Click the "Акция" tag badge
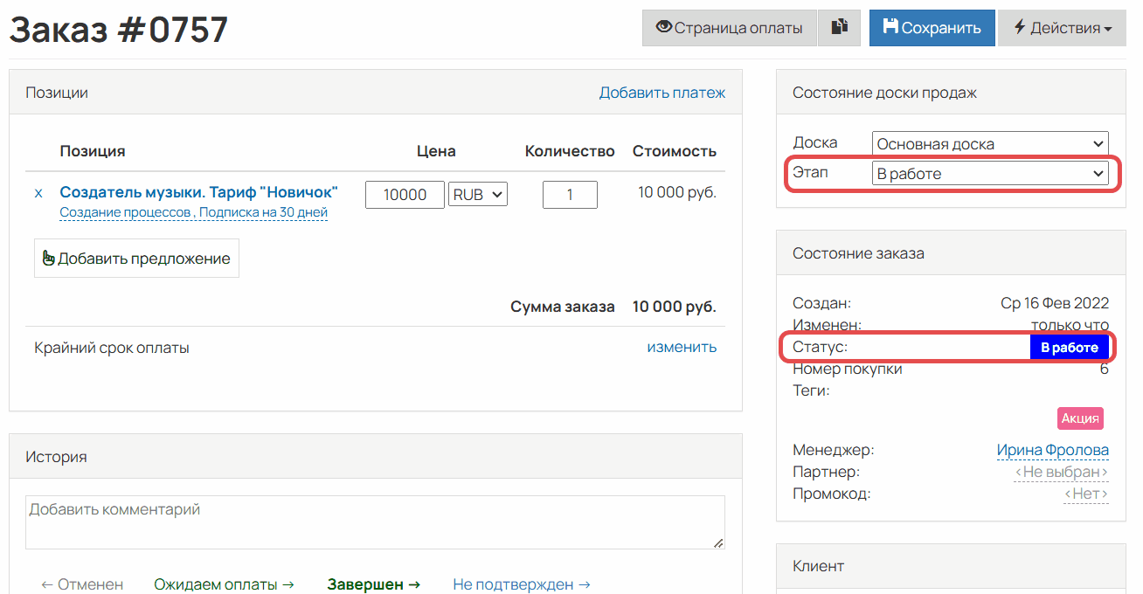The width and height of the screenshot is (1143, 594). click(1080, 418)
